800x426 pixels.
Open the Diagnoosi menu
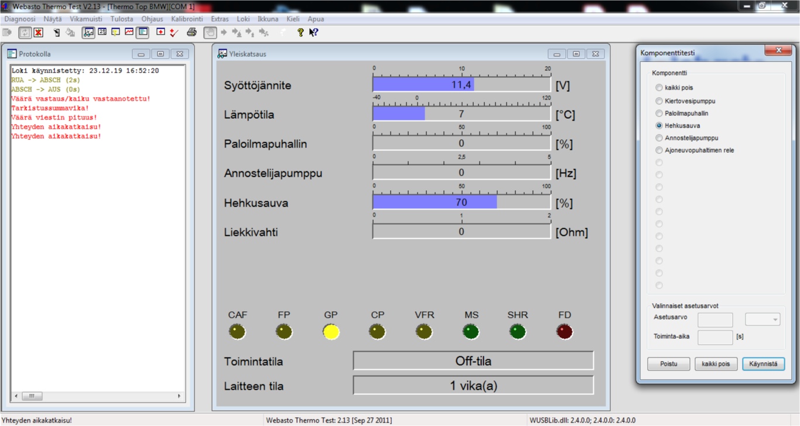(20, 19)
